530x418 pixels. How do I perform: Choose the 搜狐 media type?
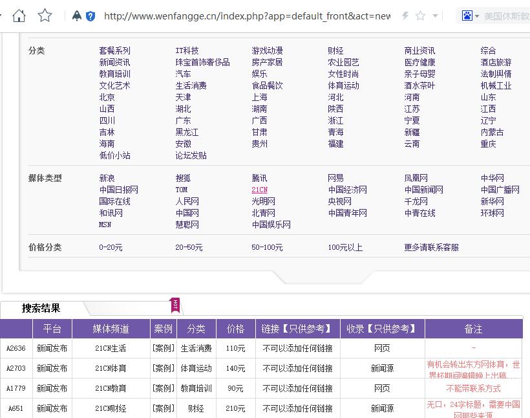[x=183, y=178]
